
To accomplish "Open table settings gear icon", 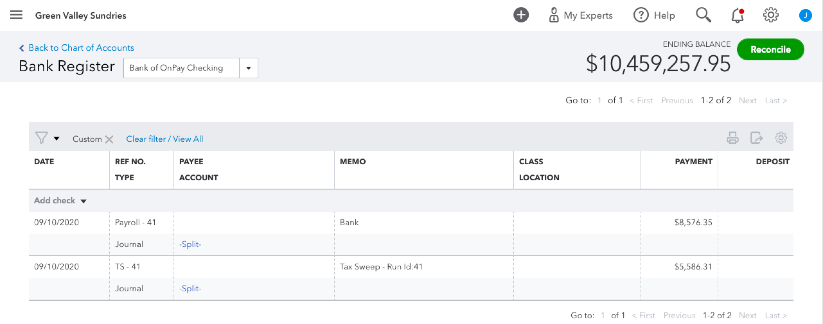I will [x=781, y=138].
